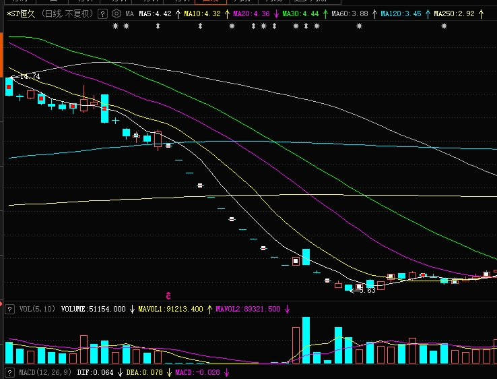The width and height of the screenshot is (497, 379).
Task: Select the MA30:4.44 moving average value
Action: 300,14
